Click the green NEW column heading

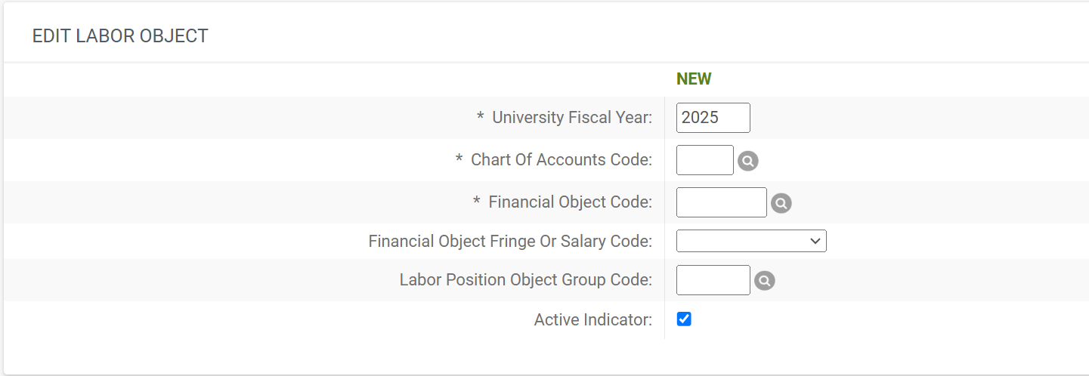pos(694,79)
